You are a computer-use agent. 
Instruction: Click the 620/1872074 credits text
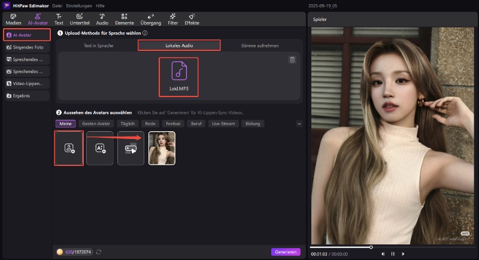coord(78,252)
